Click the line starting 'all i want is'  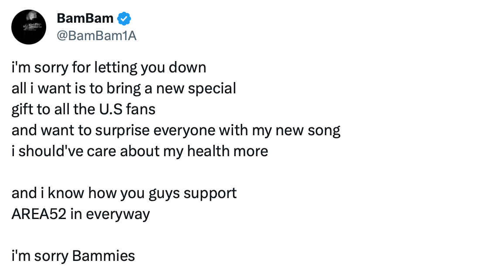pyautogui.click(x=124, y=89)
